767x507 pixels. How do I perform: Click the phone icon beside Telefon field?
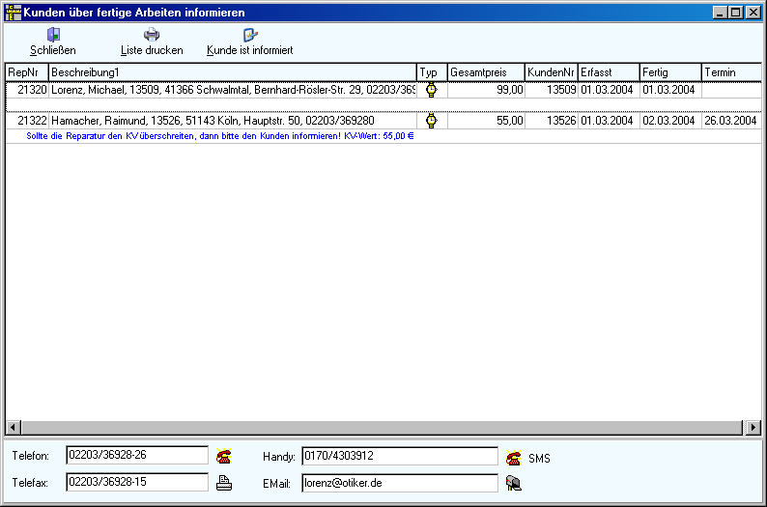tap(224, 457)
